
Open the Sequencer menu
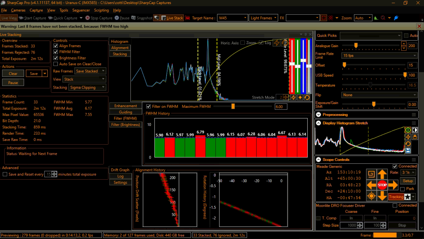[81, 10]
